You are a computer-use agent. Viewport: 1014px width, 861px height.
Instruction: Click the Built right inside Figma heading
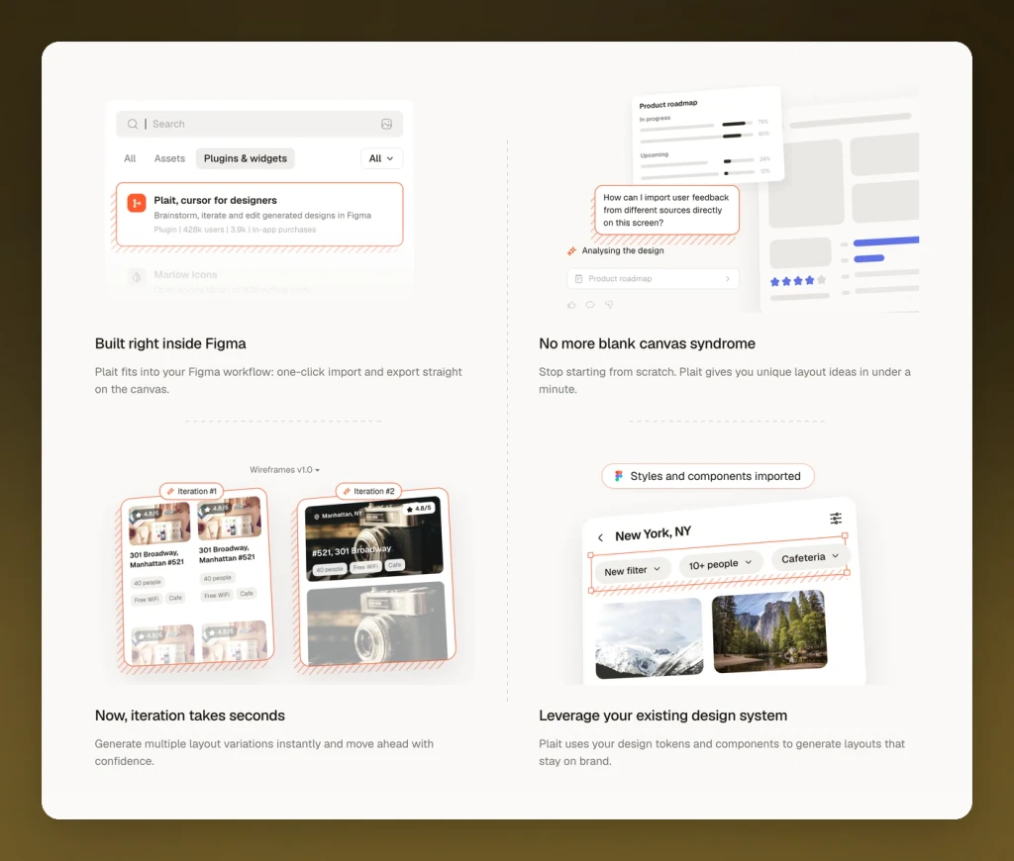(170, 343)
